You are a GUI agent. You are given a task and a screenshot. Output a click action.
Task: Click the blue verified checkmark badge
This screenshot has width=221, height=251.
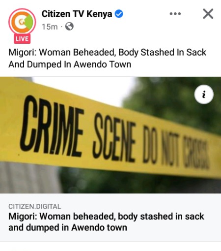[119, 14]
